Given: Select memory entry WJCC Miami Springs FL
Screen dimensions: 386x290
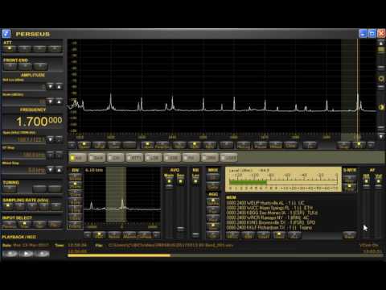Looking at the screenshot, I should [x=269, y=208].
